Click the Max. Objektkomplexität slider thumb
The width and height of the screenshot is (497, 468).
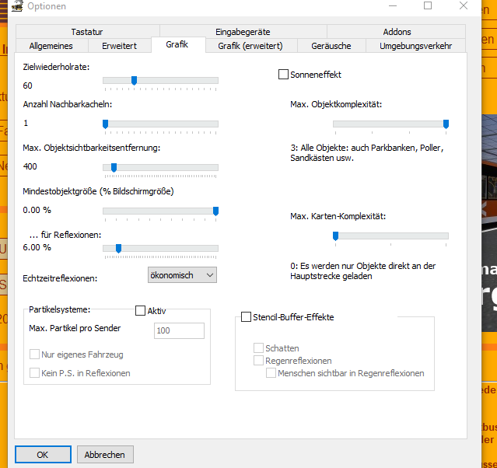pyautogui.click(x=446, y=124)
